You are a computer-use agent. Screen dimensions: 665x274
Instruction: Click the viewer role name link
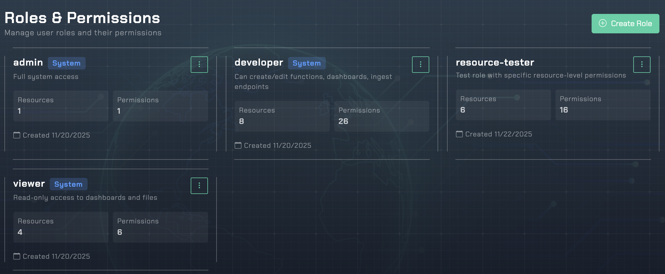tap(29, 183)
